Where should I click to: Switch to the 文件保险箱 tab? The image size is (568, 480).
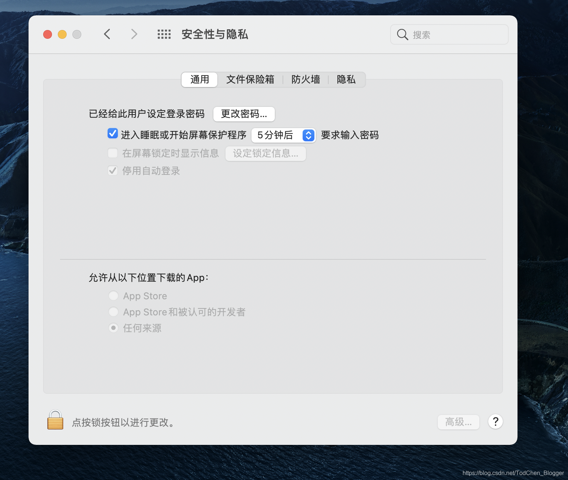coord(250,79)
